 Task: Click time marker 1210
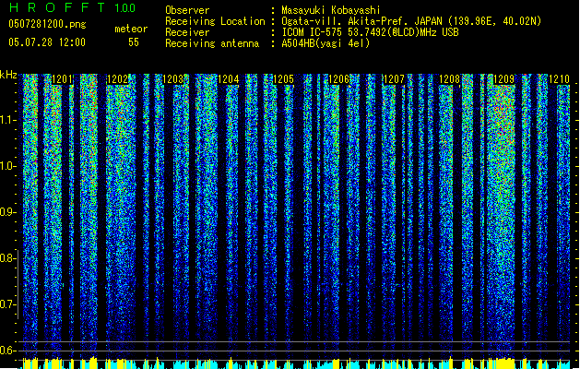click(560, 79)
